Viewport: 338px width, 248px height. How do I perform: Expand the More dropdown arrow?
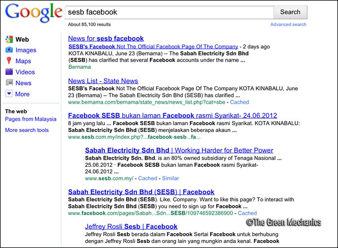tap(9, 94)
